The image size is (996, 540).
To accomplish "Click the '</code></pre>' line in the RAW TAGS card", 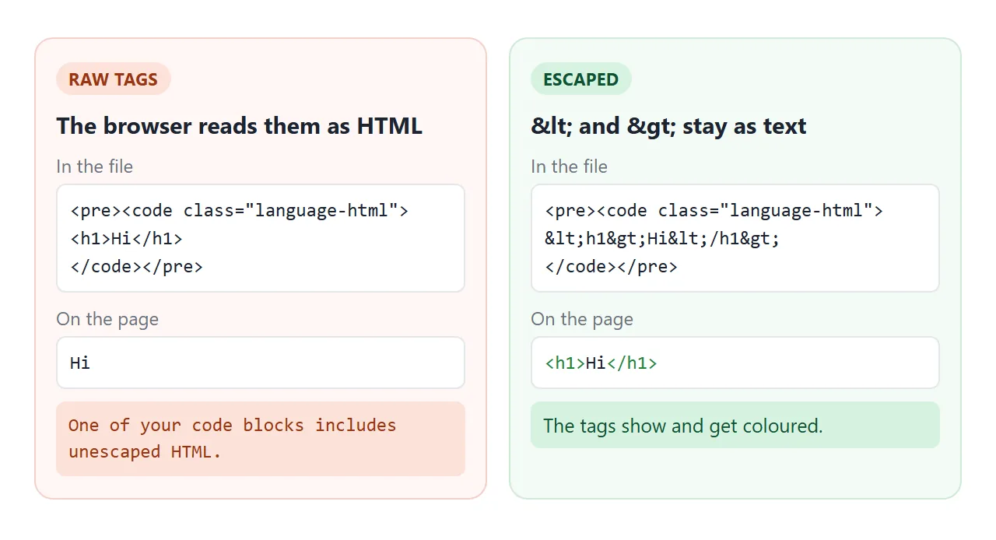I will [136, 266].
